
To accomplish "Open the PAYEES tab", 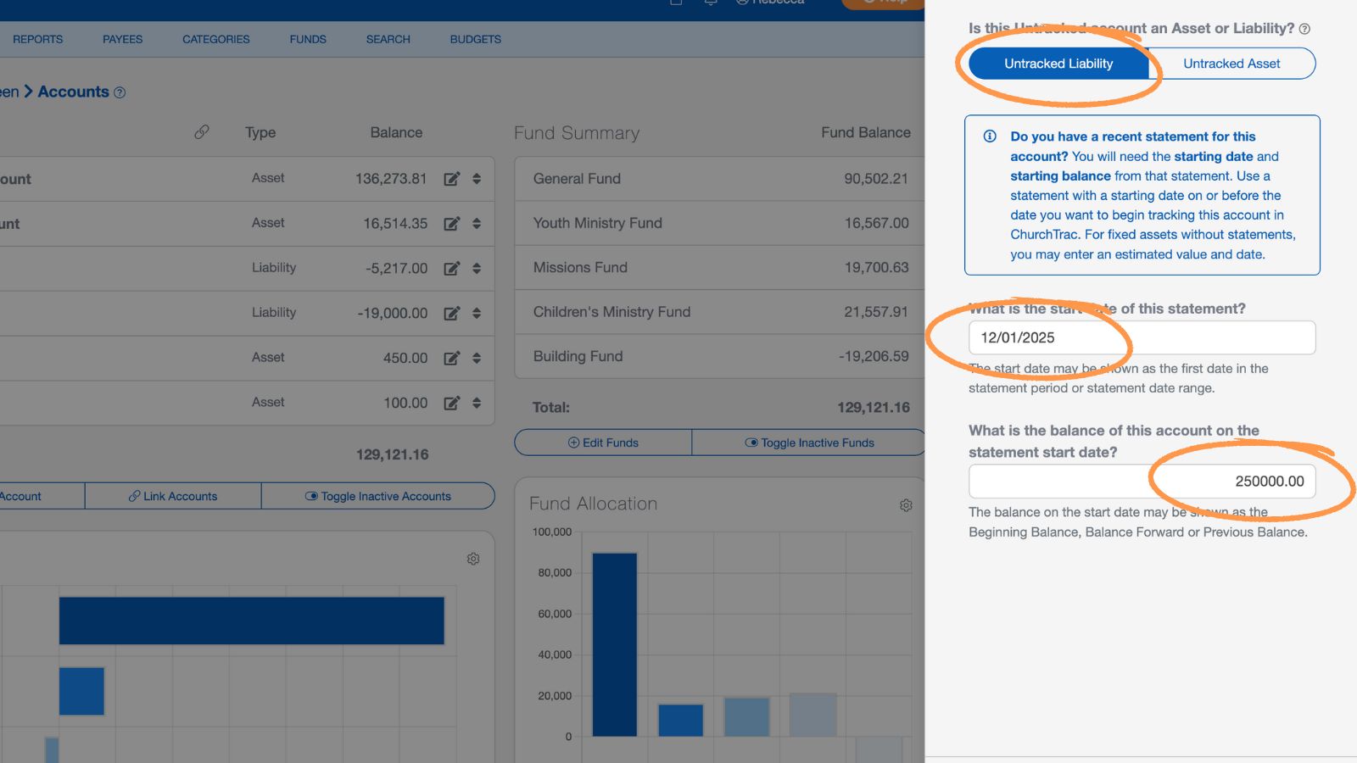I will [x=123, y=39].
